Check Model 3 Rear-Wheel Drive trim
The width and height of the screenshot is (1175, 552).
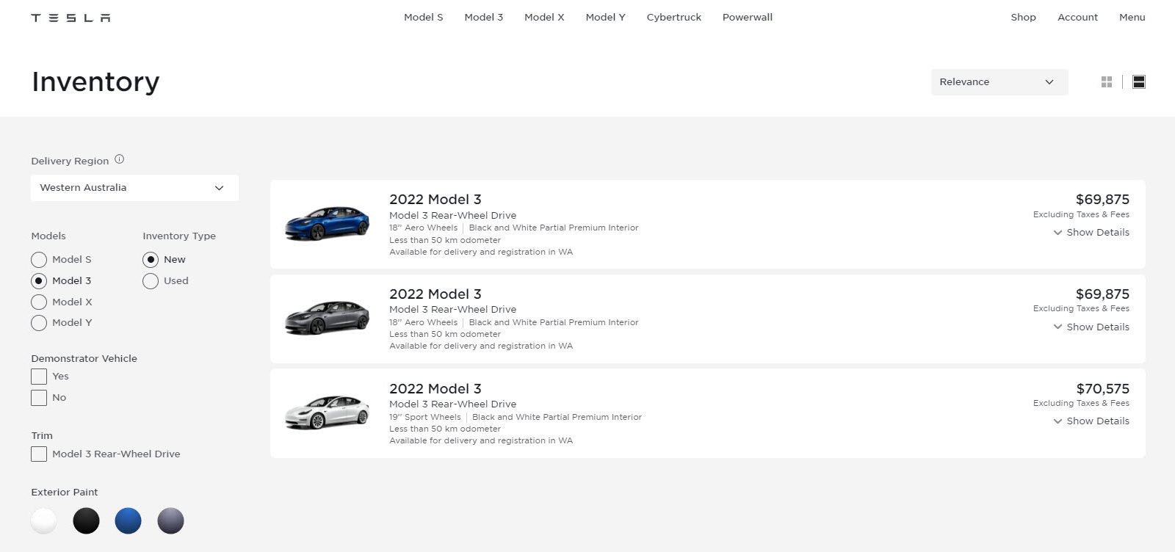[39, 454]
